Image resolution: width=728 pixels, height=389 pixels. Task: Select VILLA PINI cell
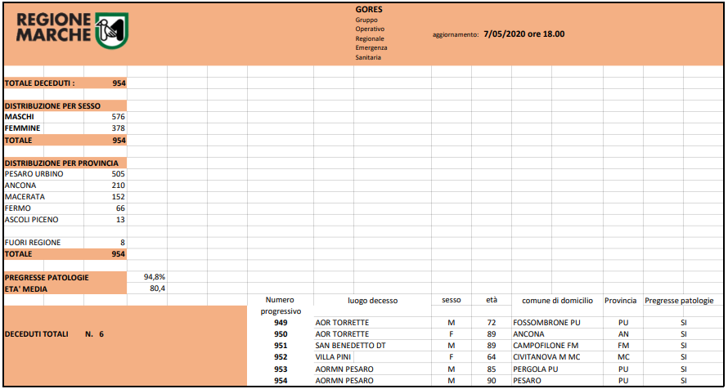[333, 357]
